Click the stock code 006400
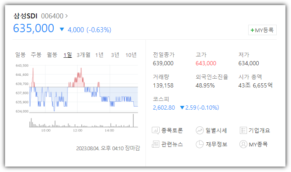 pyautogui.click(x=52, y=16)
